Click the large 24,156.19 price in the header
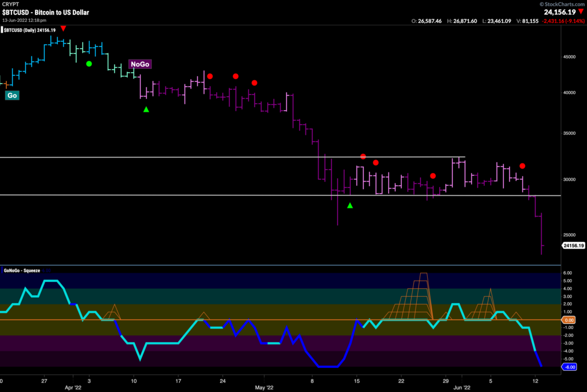This screenshot has height=392, width=587. coord(559,12)
